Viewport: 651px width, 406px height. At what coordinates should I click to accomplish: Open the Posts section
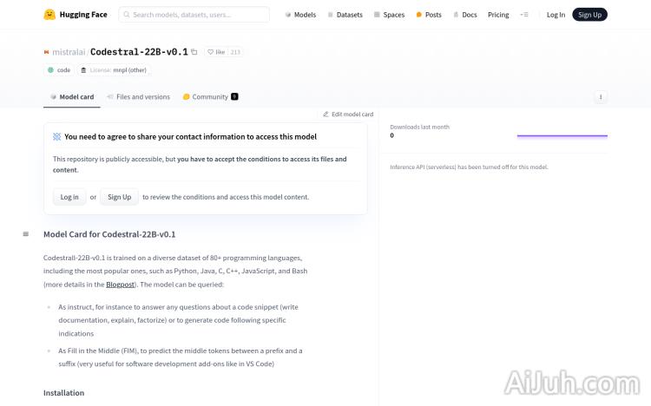(429, 15)
